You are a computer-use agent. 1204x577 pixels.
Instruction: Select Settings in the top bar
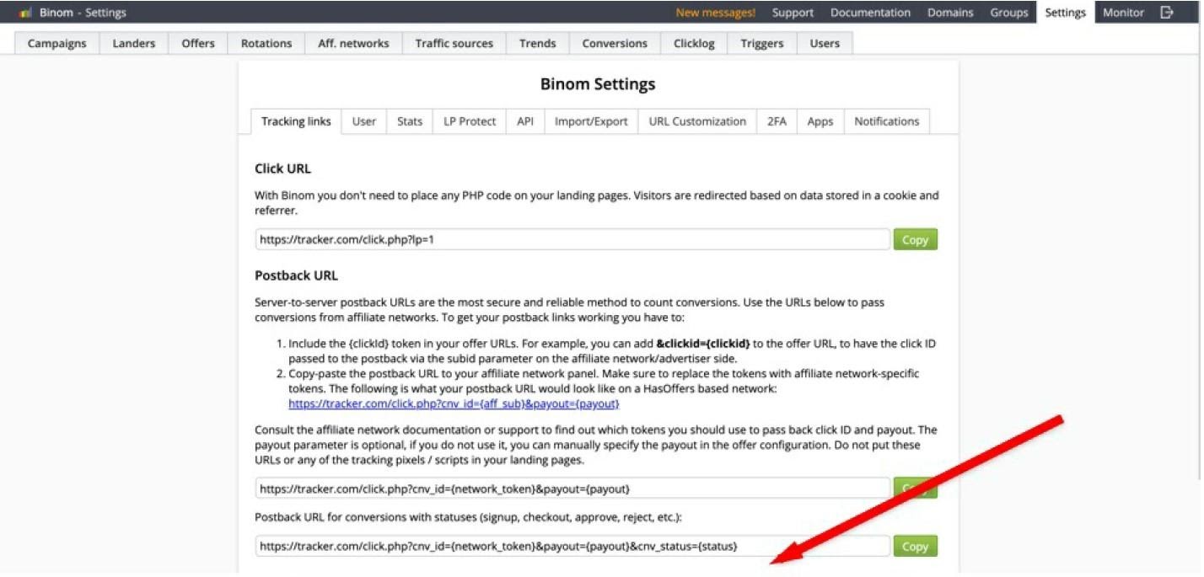1065,13
